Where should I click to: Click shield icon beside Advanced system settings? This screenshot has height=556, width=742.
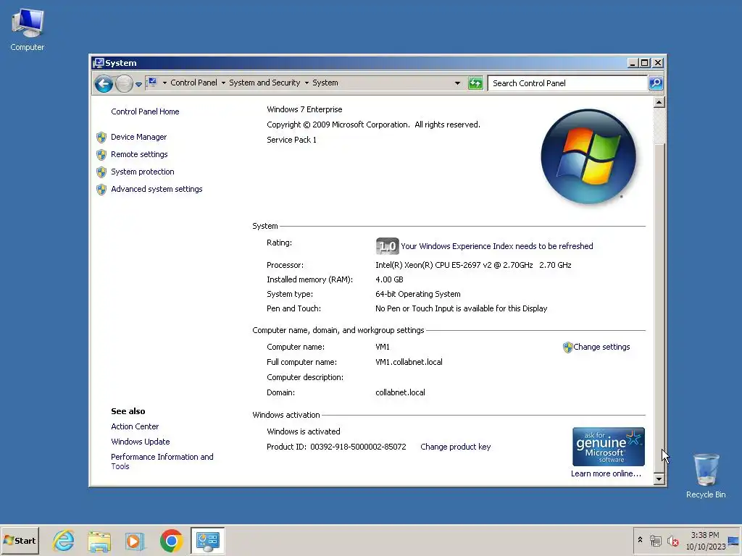[101, 190]
